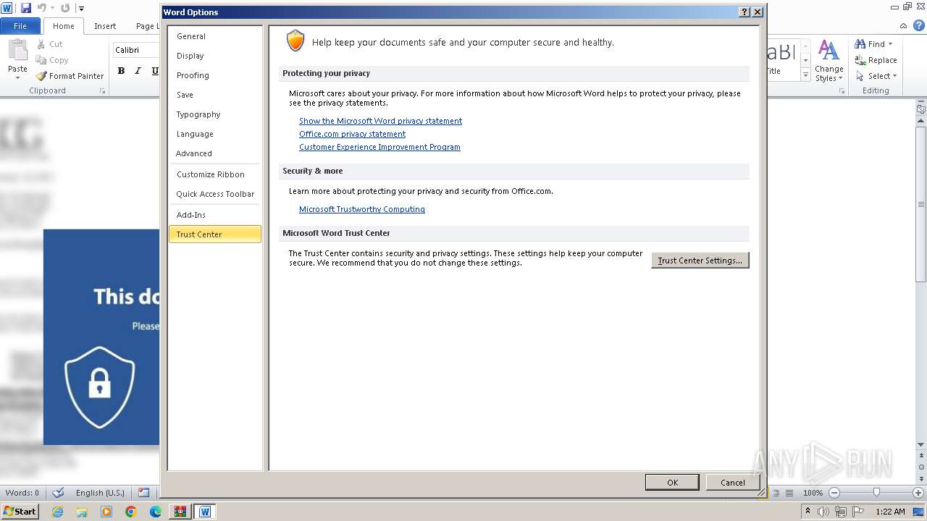Click Trust Center Settings button
The height and width of the screenshot is (521, 927).
700,260
